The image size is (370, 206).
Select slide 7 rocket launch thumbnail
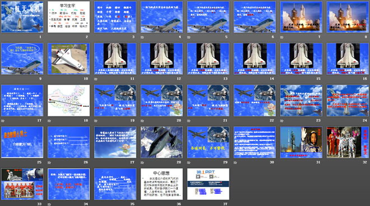tap(301, 17)
